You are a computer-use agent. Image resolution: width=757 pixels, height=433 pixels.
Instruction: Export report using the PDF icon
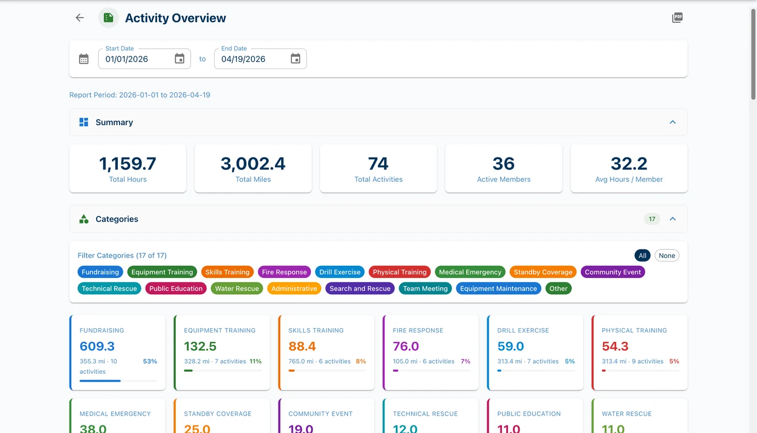pyautogui.click(x=677, y=18)
